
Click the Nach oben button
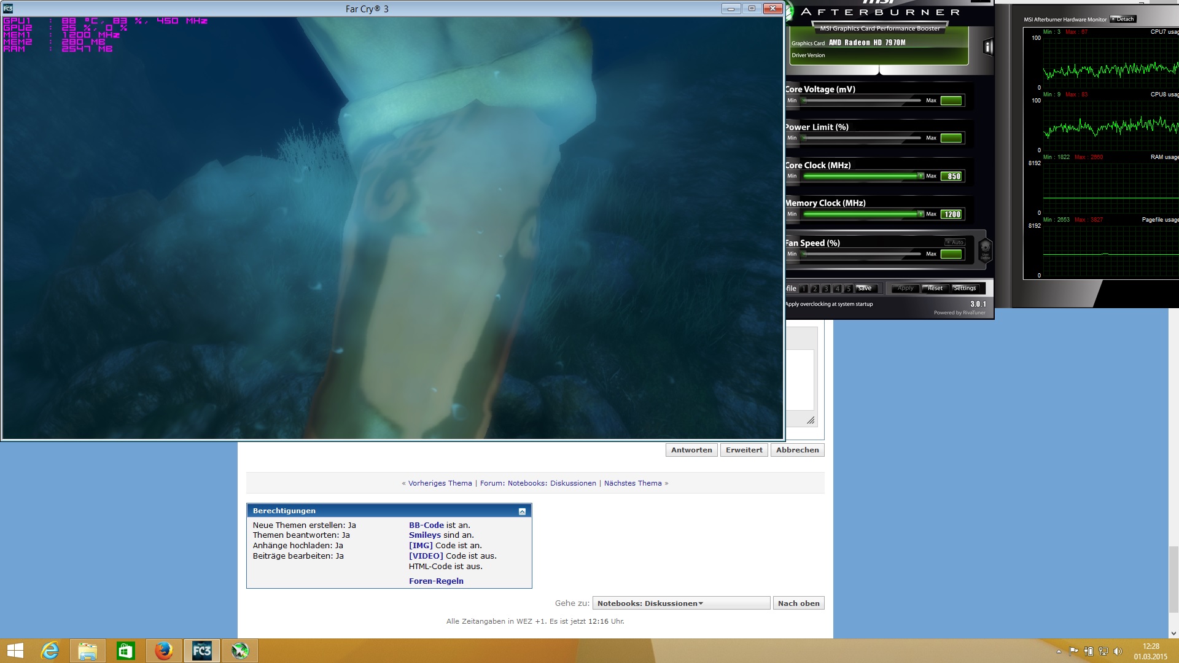coord(798,603)
